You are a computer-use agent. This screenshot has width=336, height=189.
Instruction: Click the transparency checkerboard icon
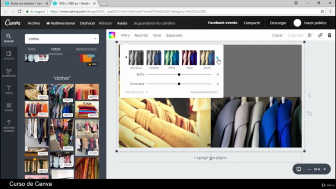pos(310,35)
